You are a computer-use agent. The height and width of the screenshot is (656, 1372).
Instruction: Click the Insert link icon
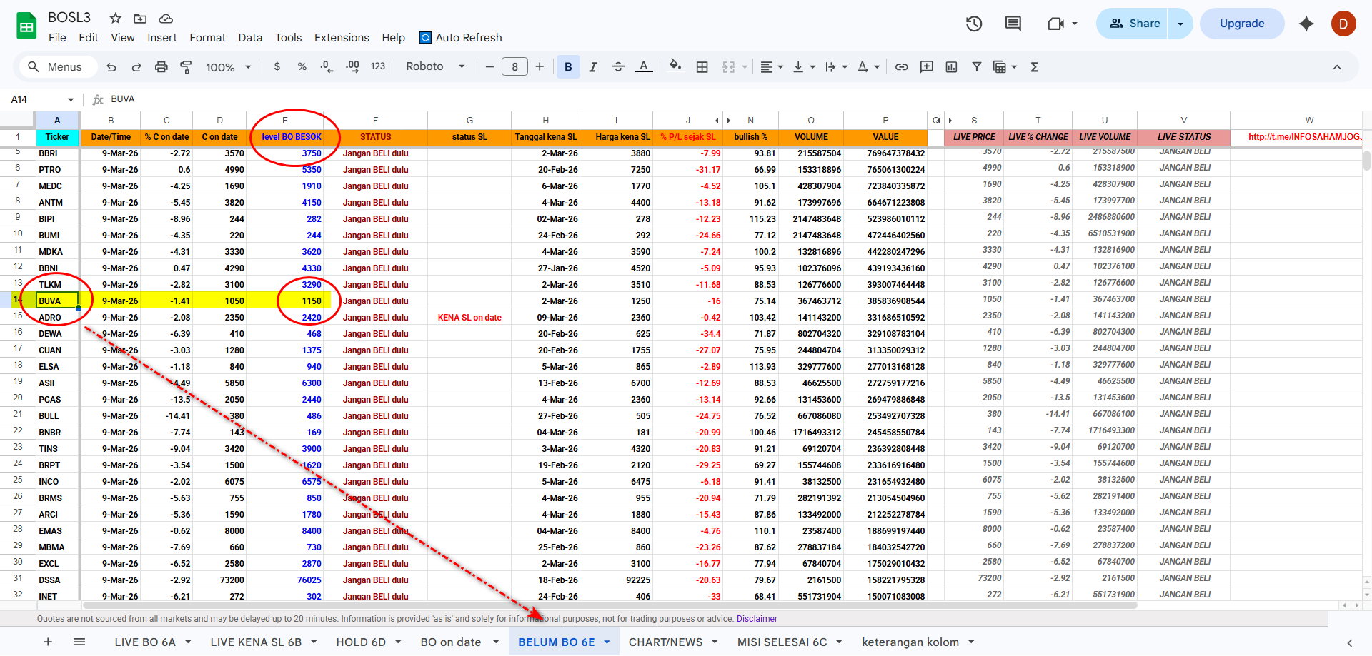[902, 67]
